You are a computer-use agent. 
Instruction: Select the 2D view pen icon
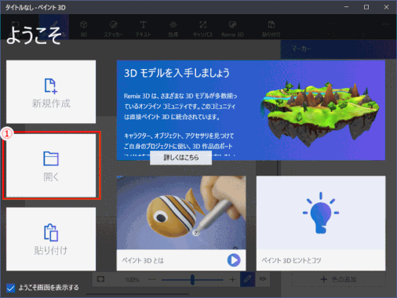(247, 279)
